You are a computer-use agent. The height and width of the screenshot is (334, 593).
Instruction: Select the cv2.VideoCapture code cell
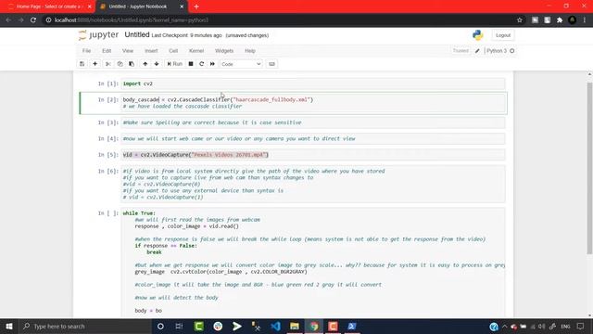(313, 155)
